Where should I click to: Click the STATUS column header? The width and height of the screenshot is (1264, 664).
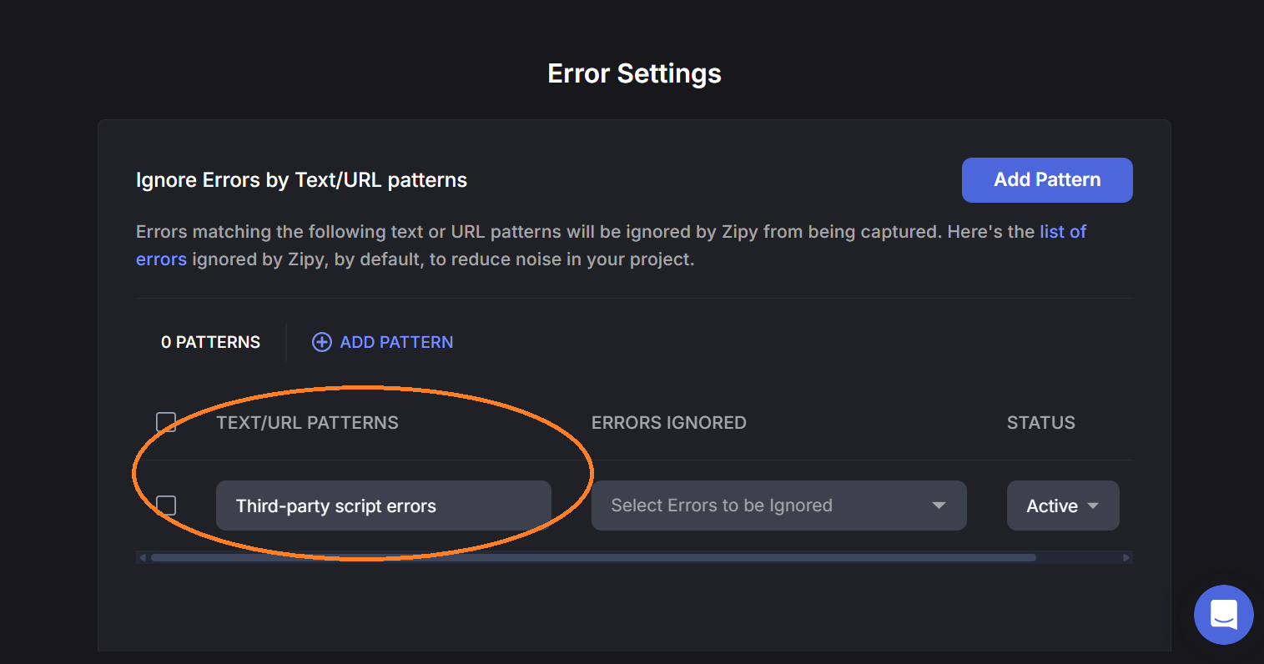click(x=1040, y=423)
